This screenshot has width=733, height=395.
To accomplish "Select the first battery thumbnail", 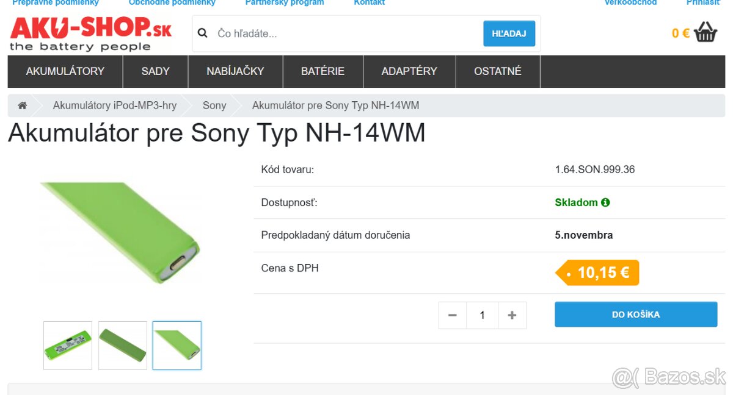I will pyautogui.click(x=67, y=345).
